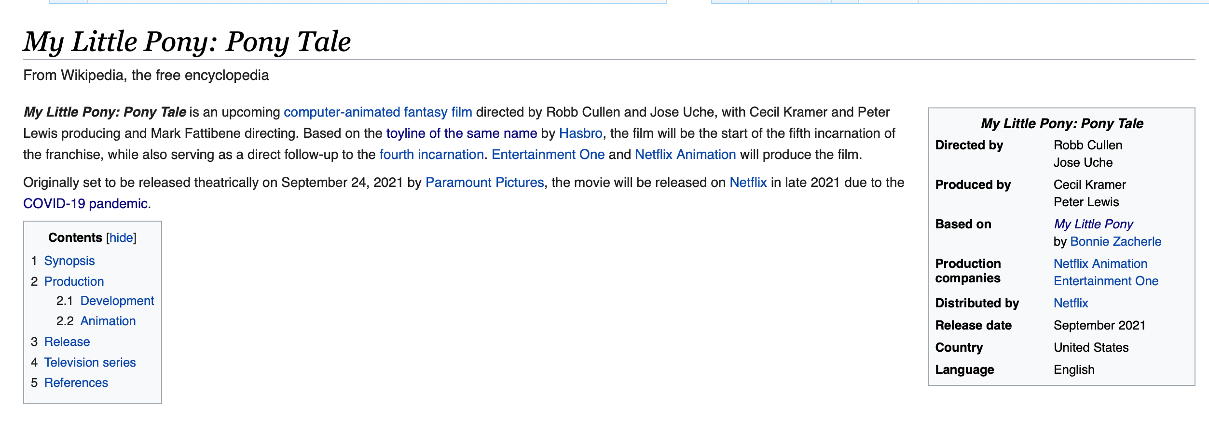Select 'Robb Cullen' in the infobox
Viewport: 1209px width, 423px height.
coord(1088,145)
